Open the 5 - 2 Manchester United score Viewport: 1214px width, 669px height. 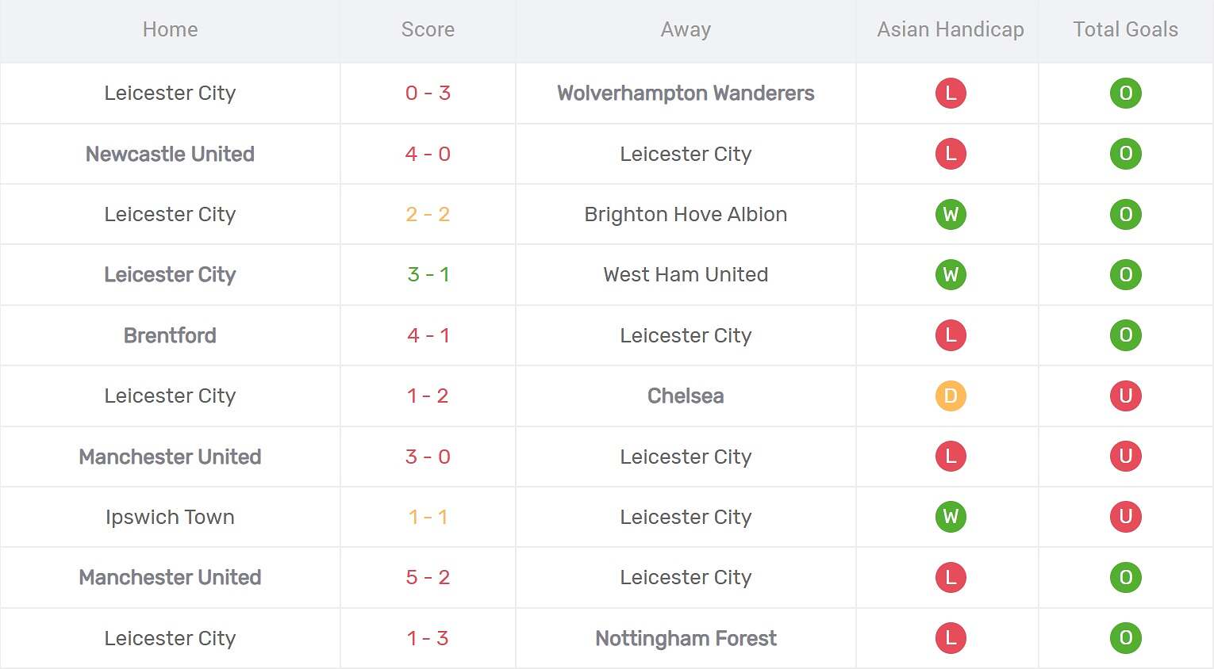pos(428,577)
